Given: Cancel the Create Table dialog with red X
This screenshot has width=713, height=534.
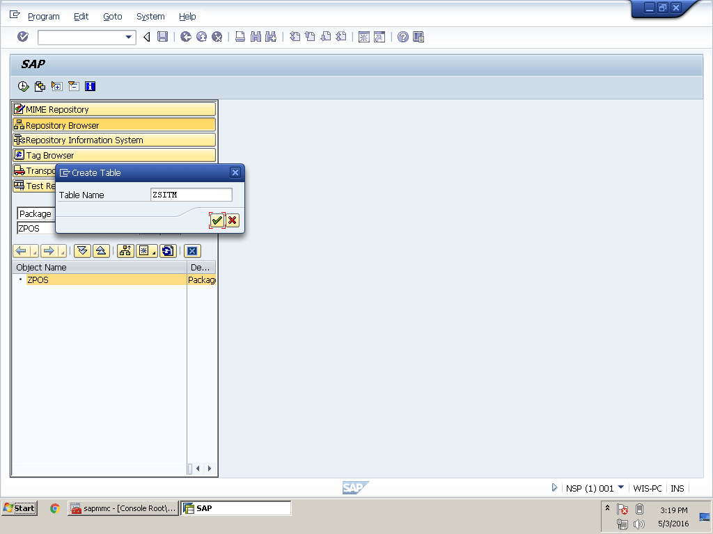Looking at the screenshot, I should [x=233, y=220].
